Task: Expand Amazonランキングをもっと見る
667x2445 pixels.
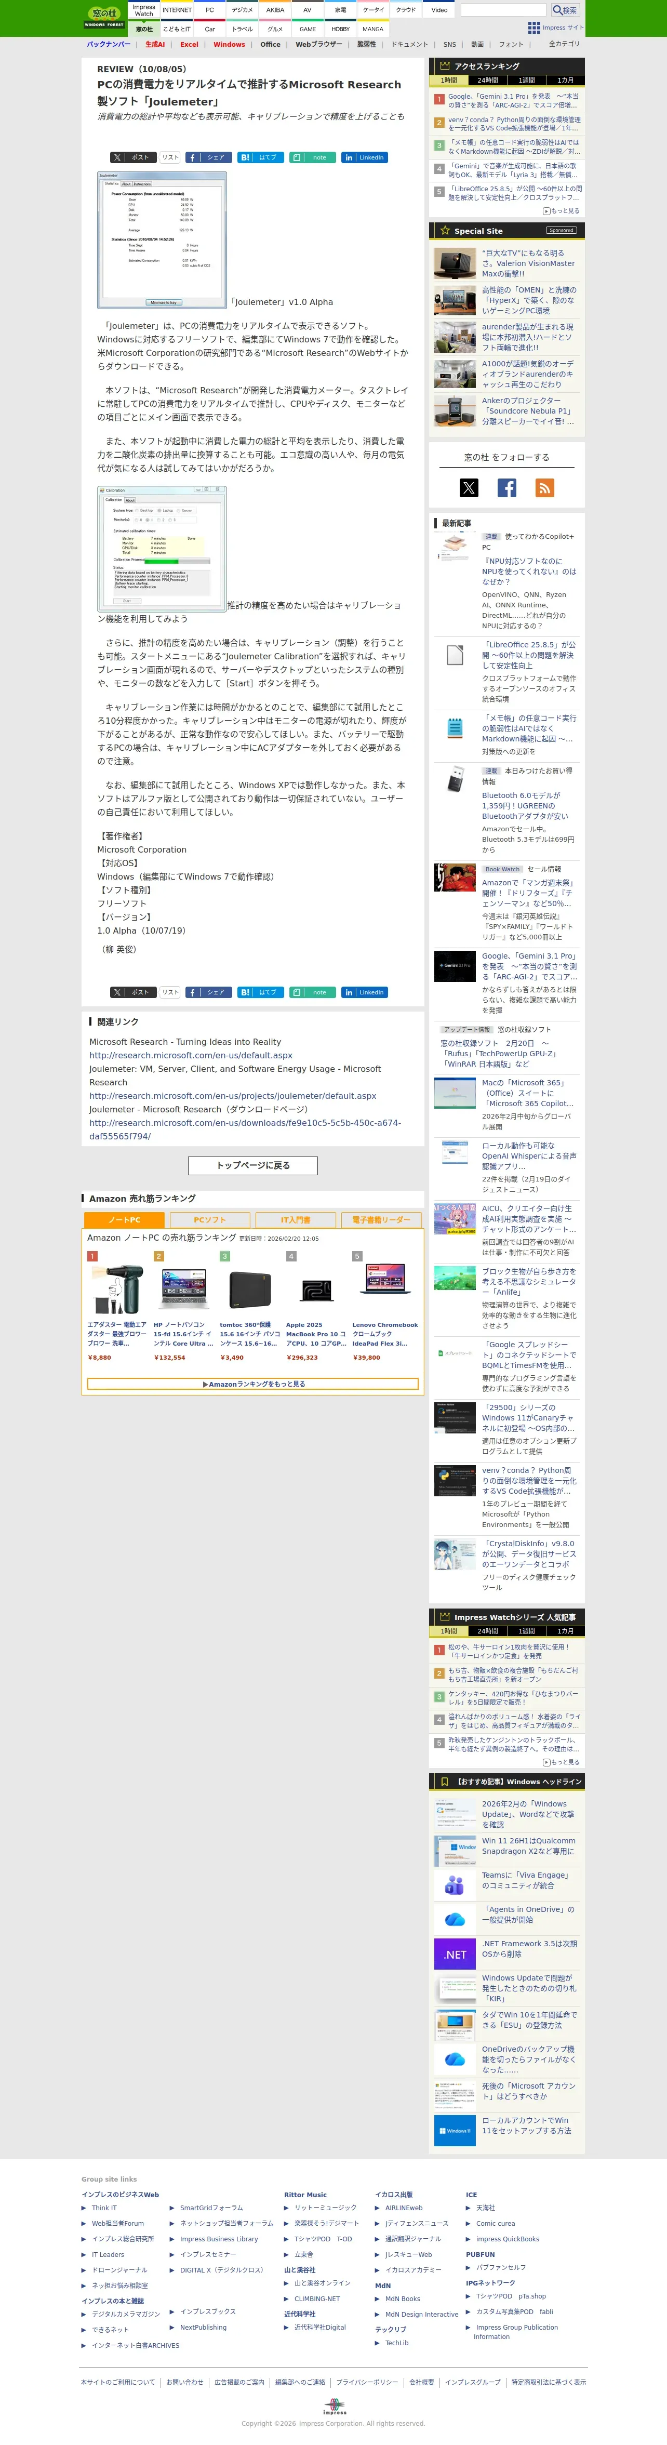Action: point(252,1385)
